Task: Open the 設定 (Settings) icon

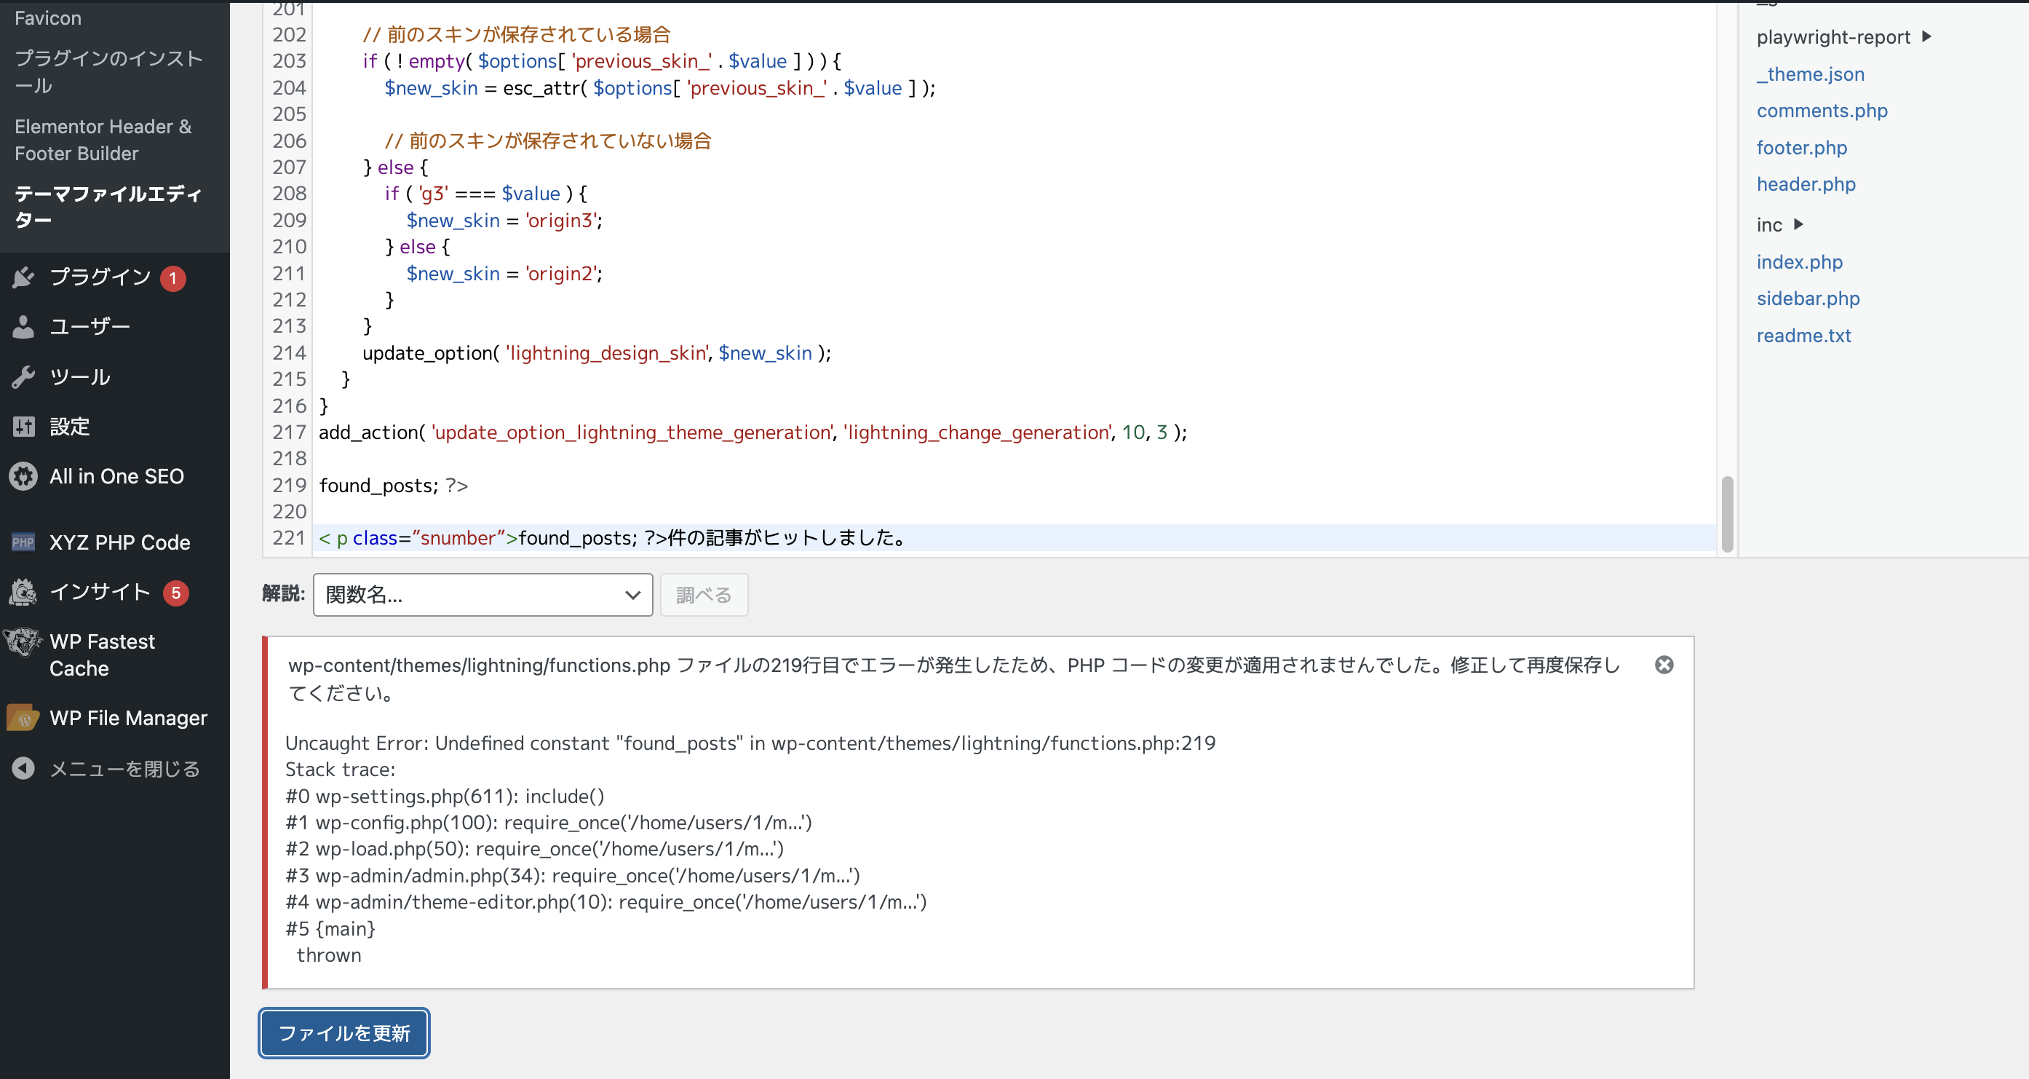Action: (23, 426)
